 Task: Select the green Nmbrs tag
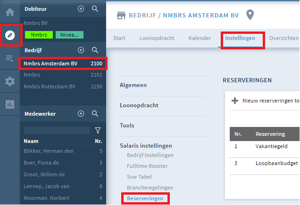click(x=39, y=35)
